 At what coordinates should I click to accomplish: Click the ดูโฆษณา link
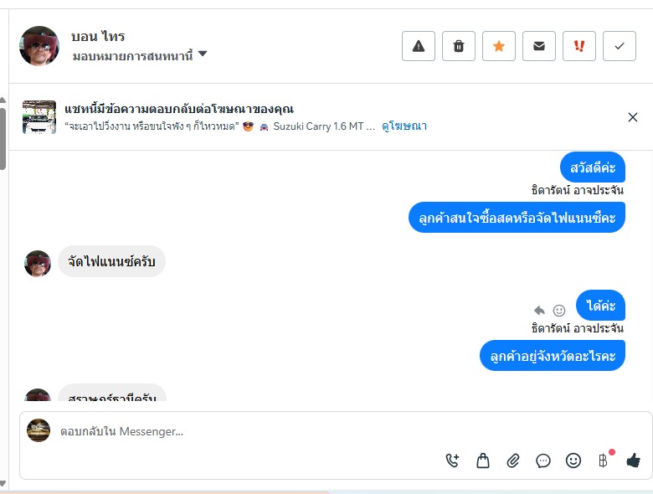[404, 126]
